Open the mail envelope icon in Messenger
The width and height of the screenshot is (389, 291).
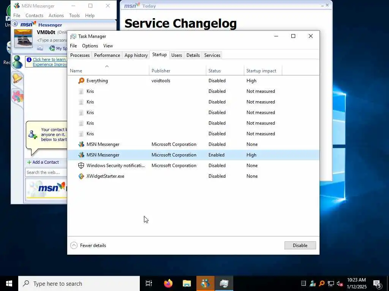pyautogui.click(x=40, y=48)
